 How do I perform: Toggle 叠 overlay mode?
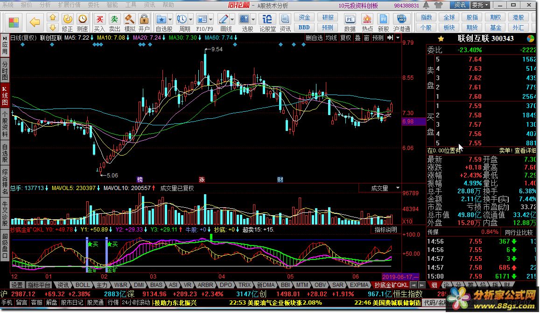pyautogui.click(x=358, y=38)
